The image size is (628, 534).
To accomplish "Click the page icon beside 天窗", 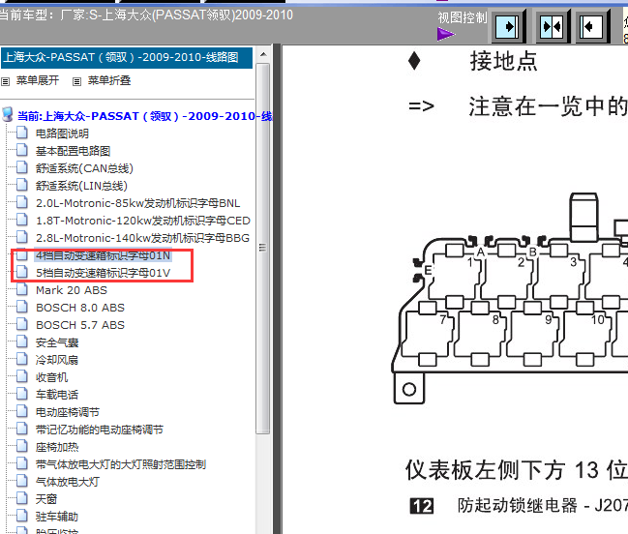I will coord(22,498).
